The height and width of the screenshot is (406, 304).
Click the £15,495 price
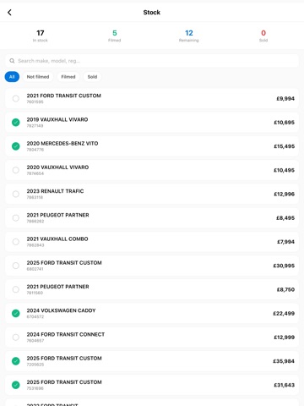coord(285,146)
